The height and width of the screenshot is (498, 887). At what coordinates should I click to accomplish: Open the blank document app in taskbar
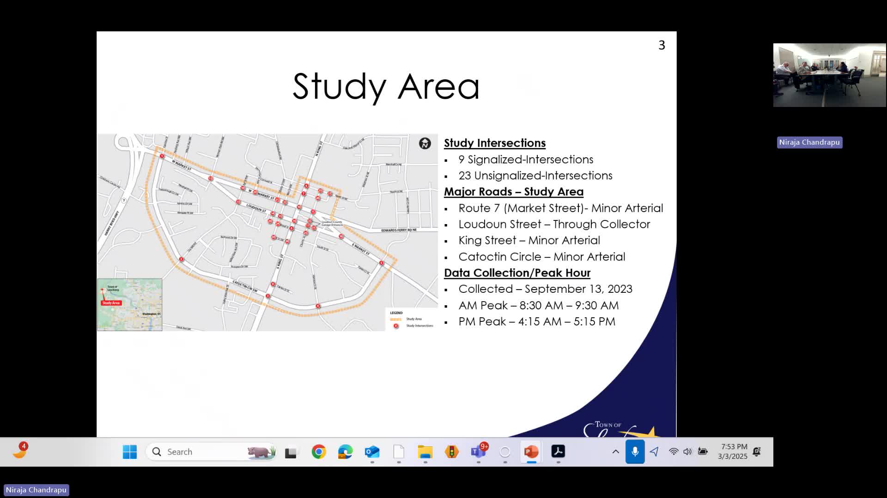(399, 452)
